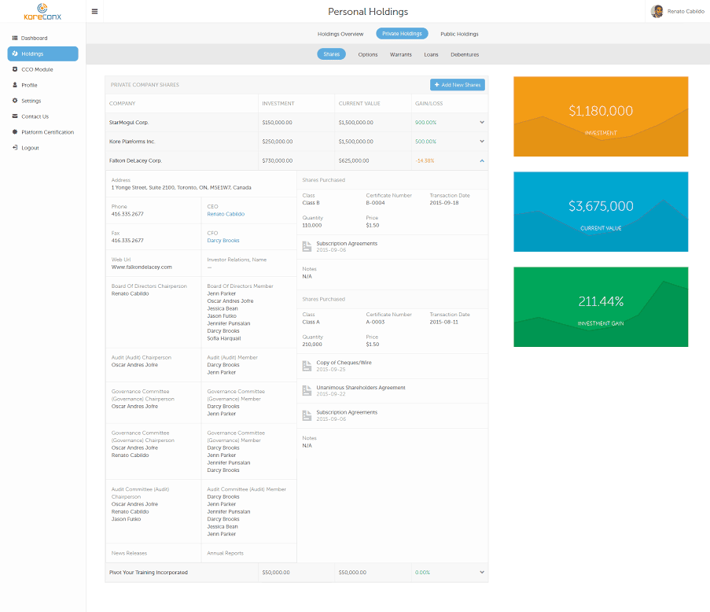Click the CCO Module sidebar icon
Image resolution: width=710 pixels, height=612 pixels.
(15, 69)
